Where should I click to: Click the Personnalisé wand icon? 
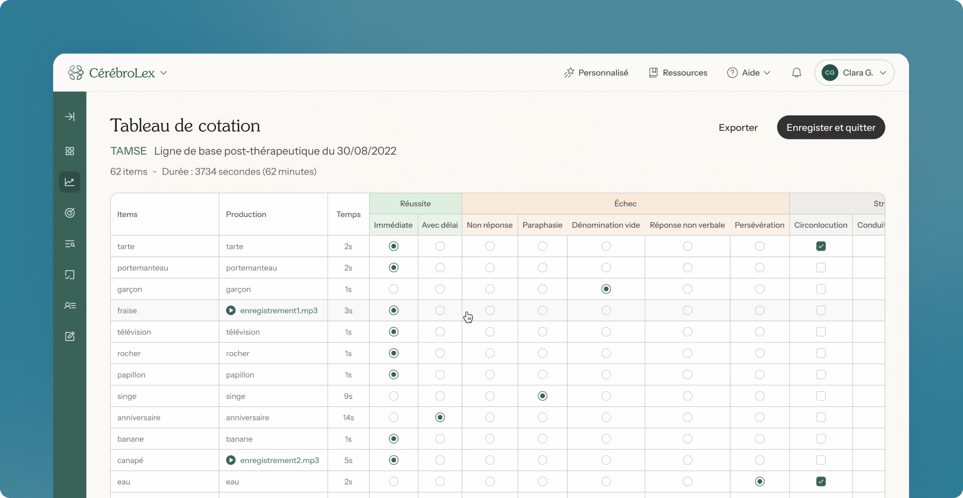pos(569,73)
